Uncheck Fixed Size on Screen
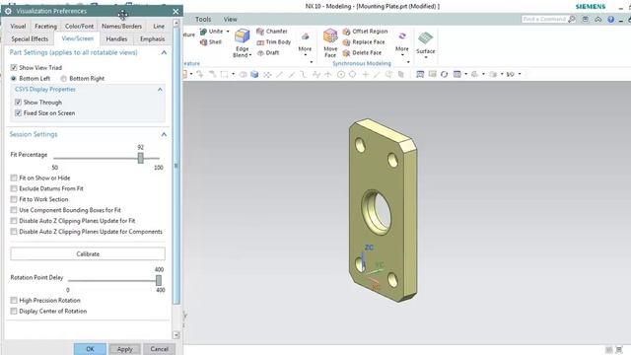The image size is (631, 355). point(18,113)
